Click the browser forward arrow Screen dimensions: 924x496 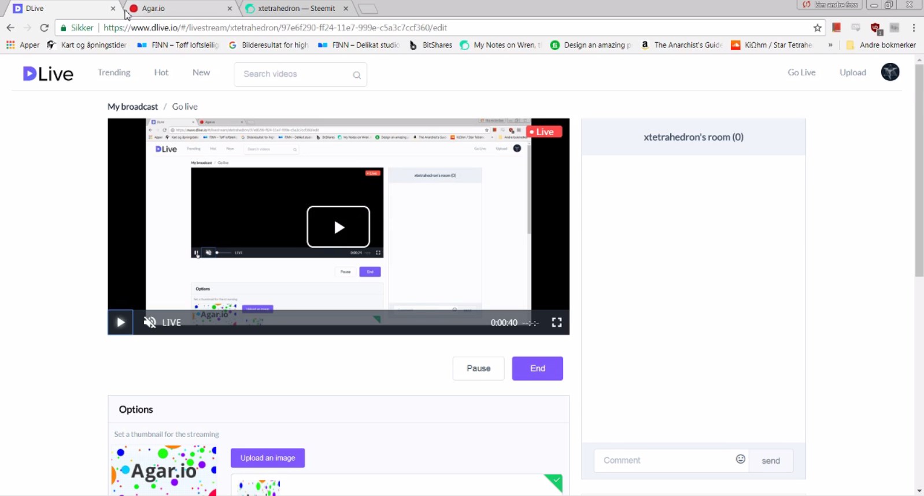click(x=27, y=27)
